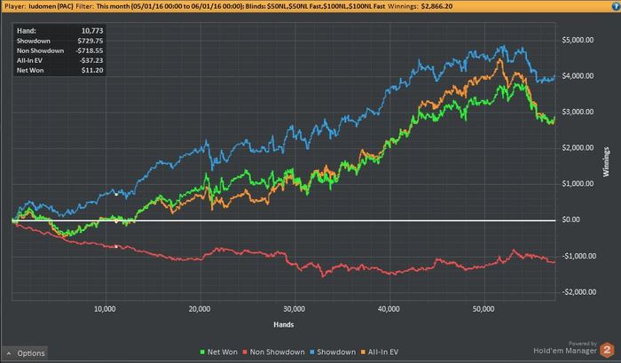Toggle the Non Showdown legend entry

pyautogui.click(x=273, y=351)
